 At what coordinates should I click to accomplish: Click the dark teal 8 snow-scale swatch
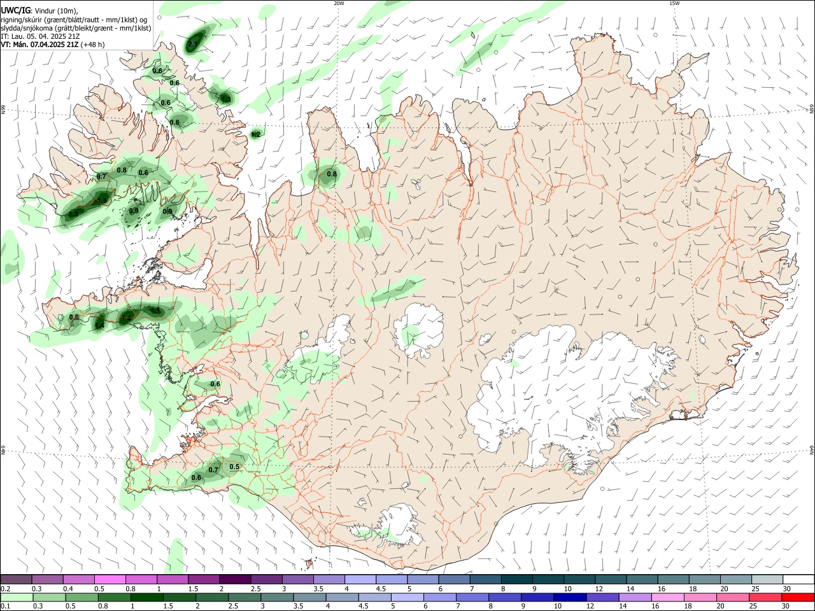click(x=517, y=579)
